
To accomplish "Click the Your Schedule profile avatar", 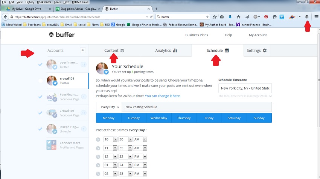I will click(x=102, y=69).
